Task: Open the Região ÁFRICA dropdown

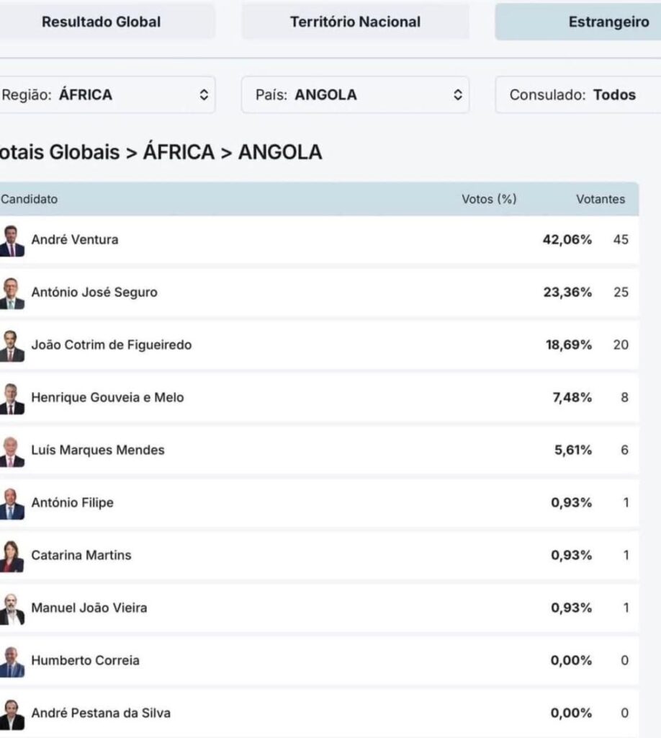Action: pos(107,95)
